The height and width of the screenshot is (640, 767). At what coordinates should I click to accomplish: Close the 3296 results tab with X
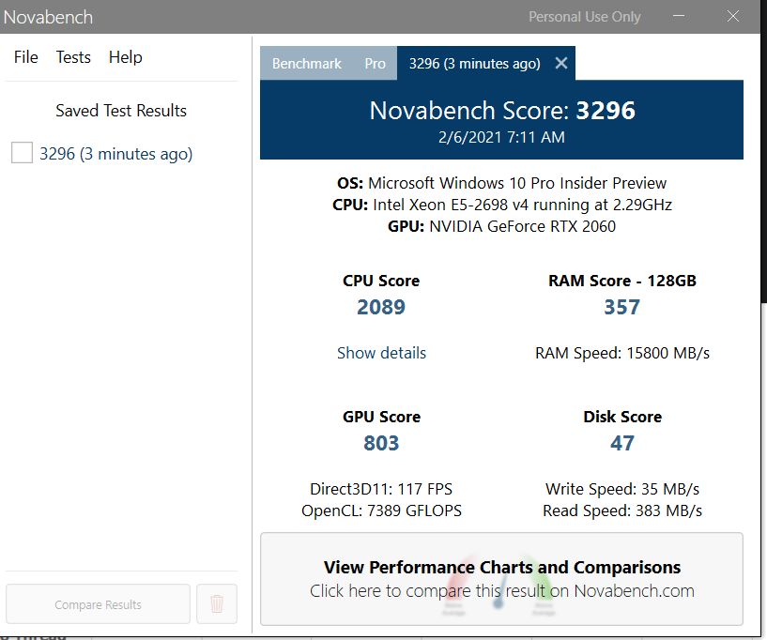click(x=560, y=64)
